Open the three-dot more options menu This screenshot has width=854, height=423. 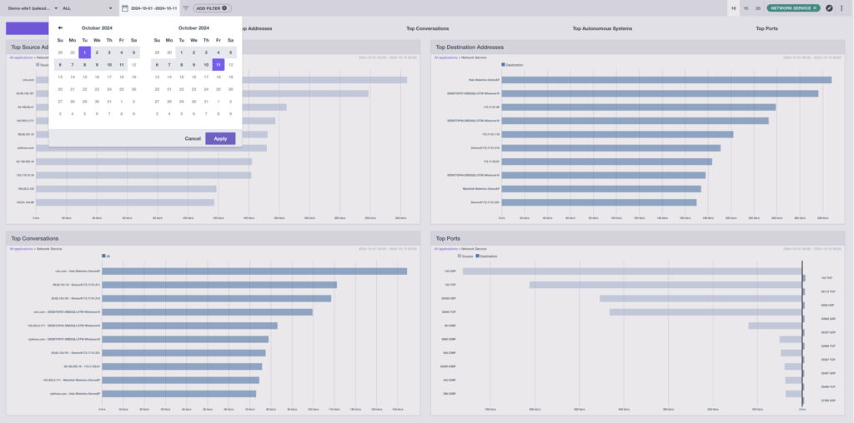pyautogui.click(x=841, y=7)
